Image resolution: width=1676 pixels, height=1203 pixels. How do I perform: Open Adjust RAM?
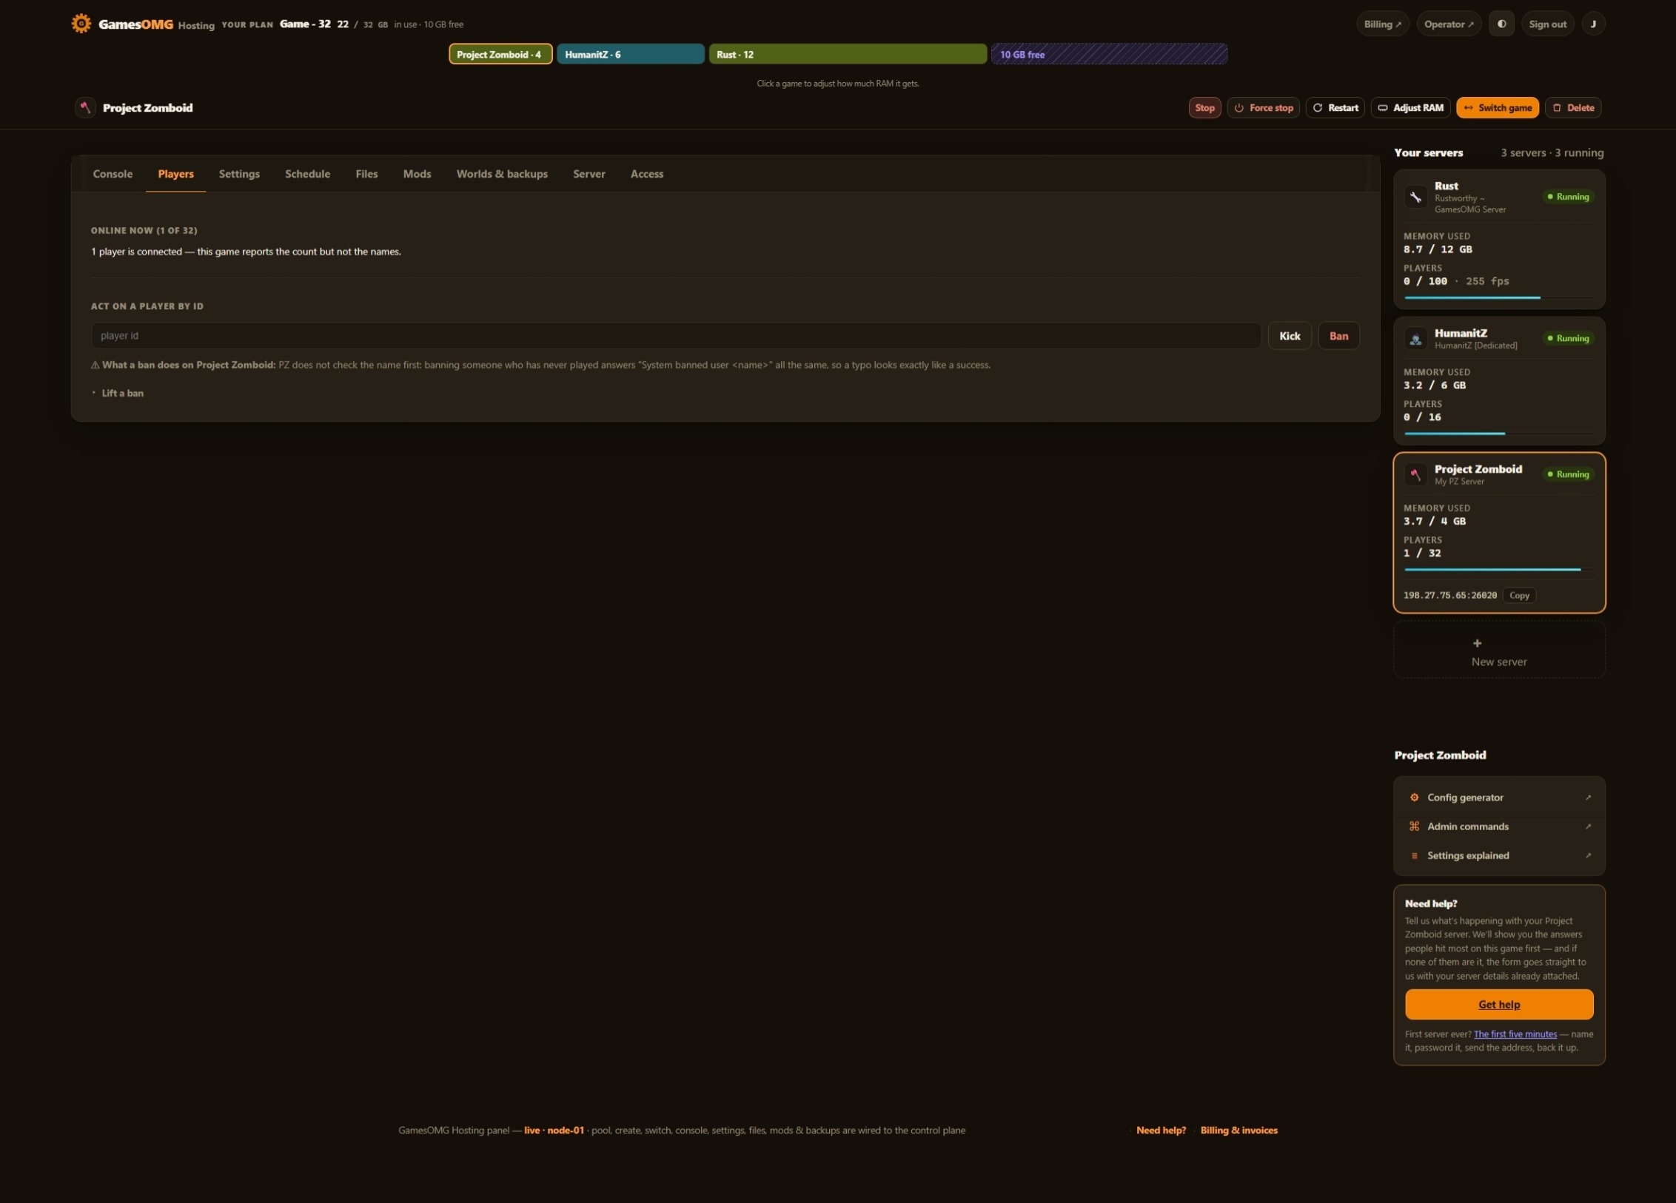(1410, 107)
